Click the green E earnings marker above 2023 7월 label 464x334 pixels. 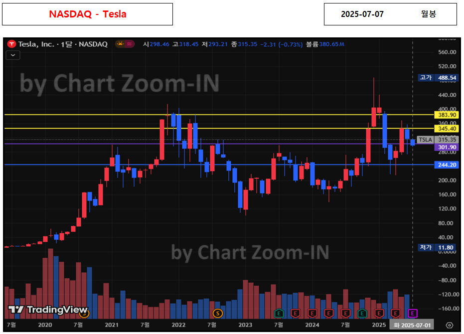coord(279,313)
